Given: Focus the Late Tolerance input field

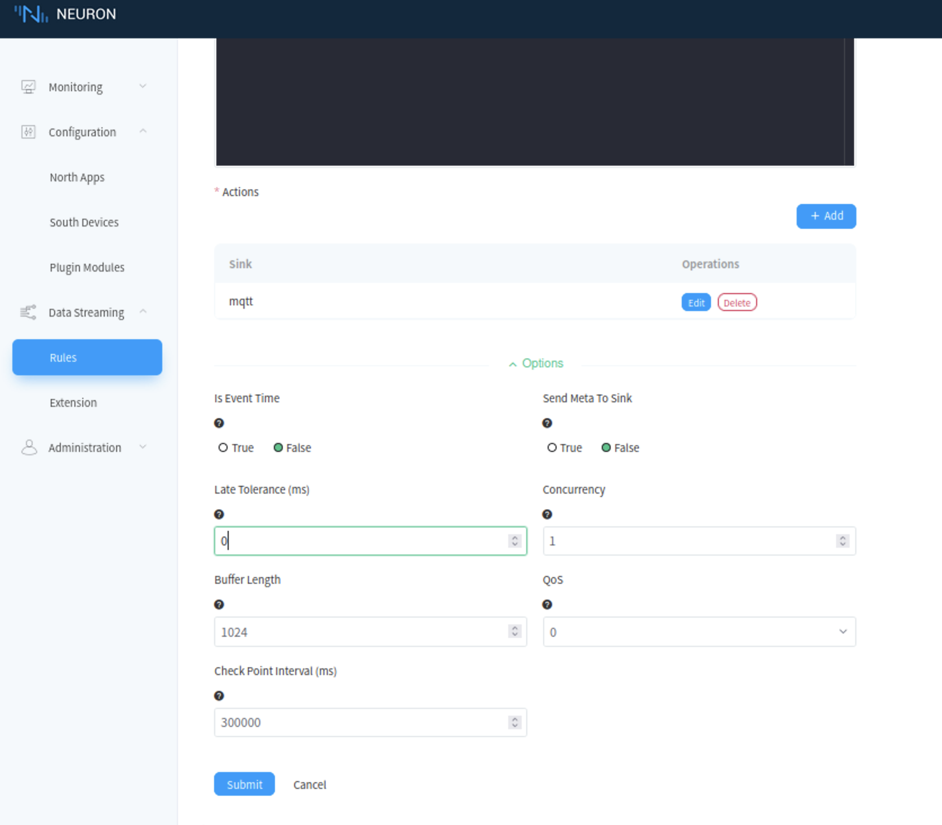Looking at the screenshot, I should [371, 541].
